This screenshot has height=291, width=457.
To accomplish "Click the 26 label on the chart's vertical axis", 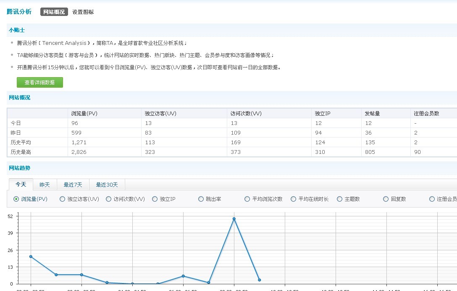I will (10, 250).
